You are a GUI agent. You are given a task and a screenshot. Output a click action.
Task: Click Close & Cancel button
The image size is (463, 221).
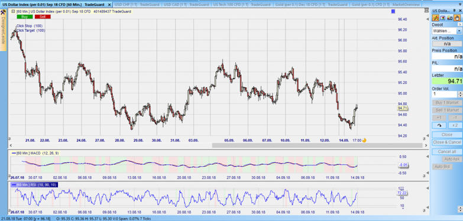pyautogui.click(x=447, y=142)
